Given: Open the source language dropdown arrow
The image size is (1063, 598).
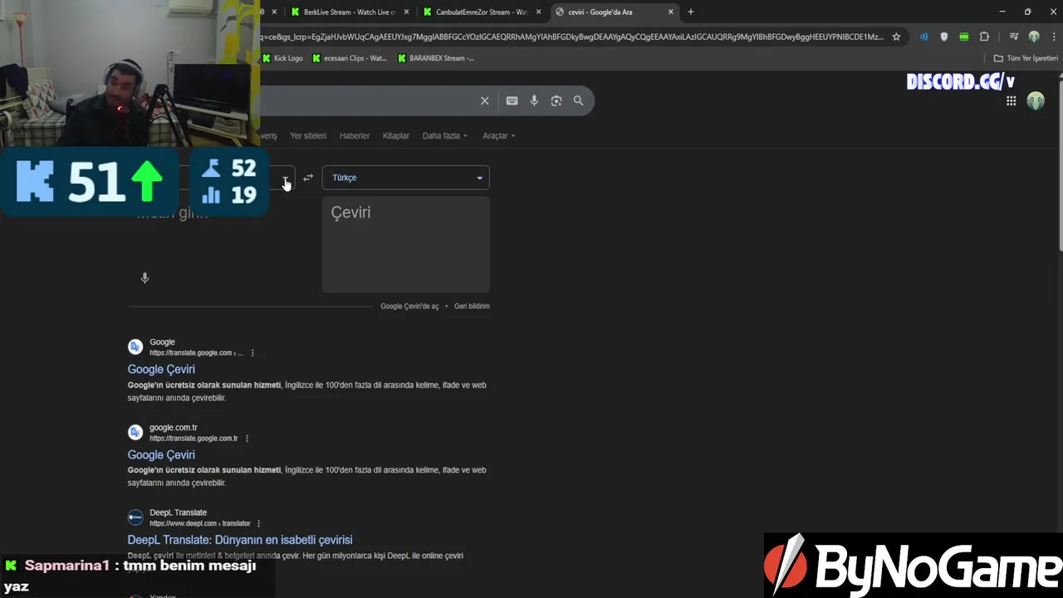Looking at the screenshot, I should [x=286, y=179].
